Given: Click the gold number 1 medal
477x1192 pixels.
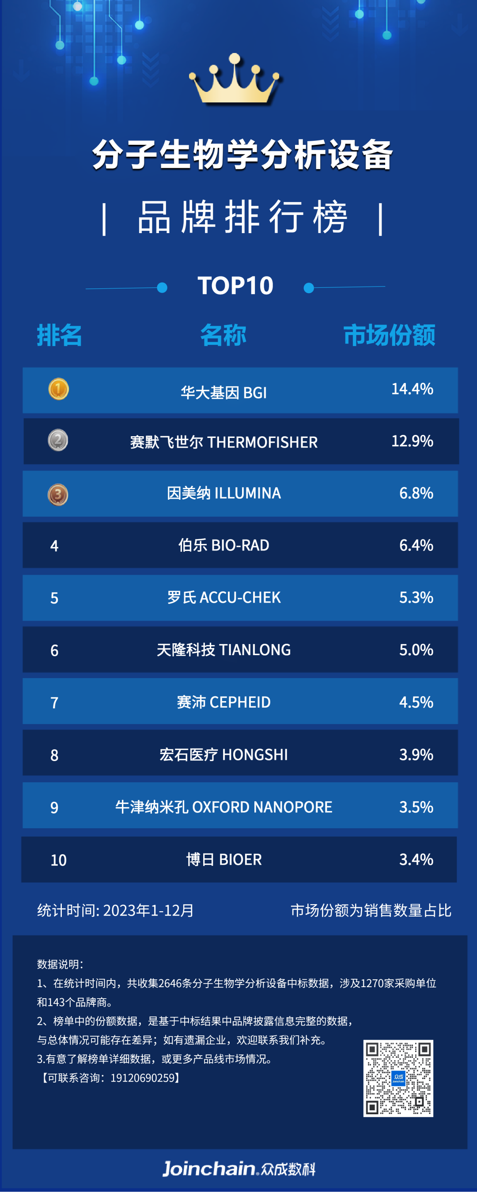Looking at the screenshot, I should [x=58, y=389].
